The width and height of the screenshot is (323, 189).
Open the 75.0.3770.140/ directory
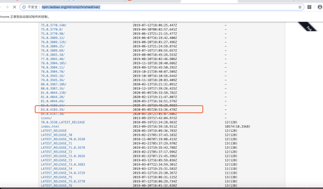(x=53, y=25)
